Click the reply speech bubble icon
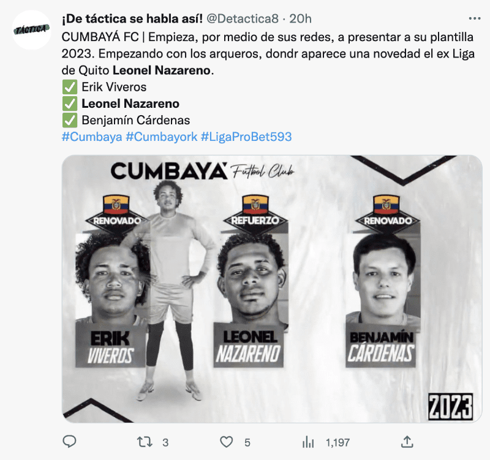 point(69,442)
